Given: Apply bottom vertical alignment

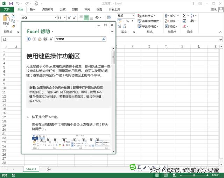Looking at the screenshot, I should point(91,18).
